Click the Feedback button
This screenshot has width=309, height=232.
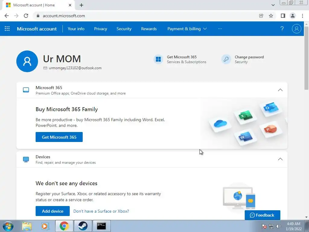pyautogui.click(x=262, y=215)
